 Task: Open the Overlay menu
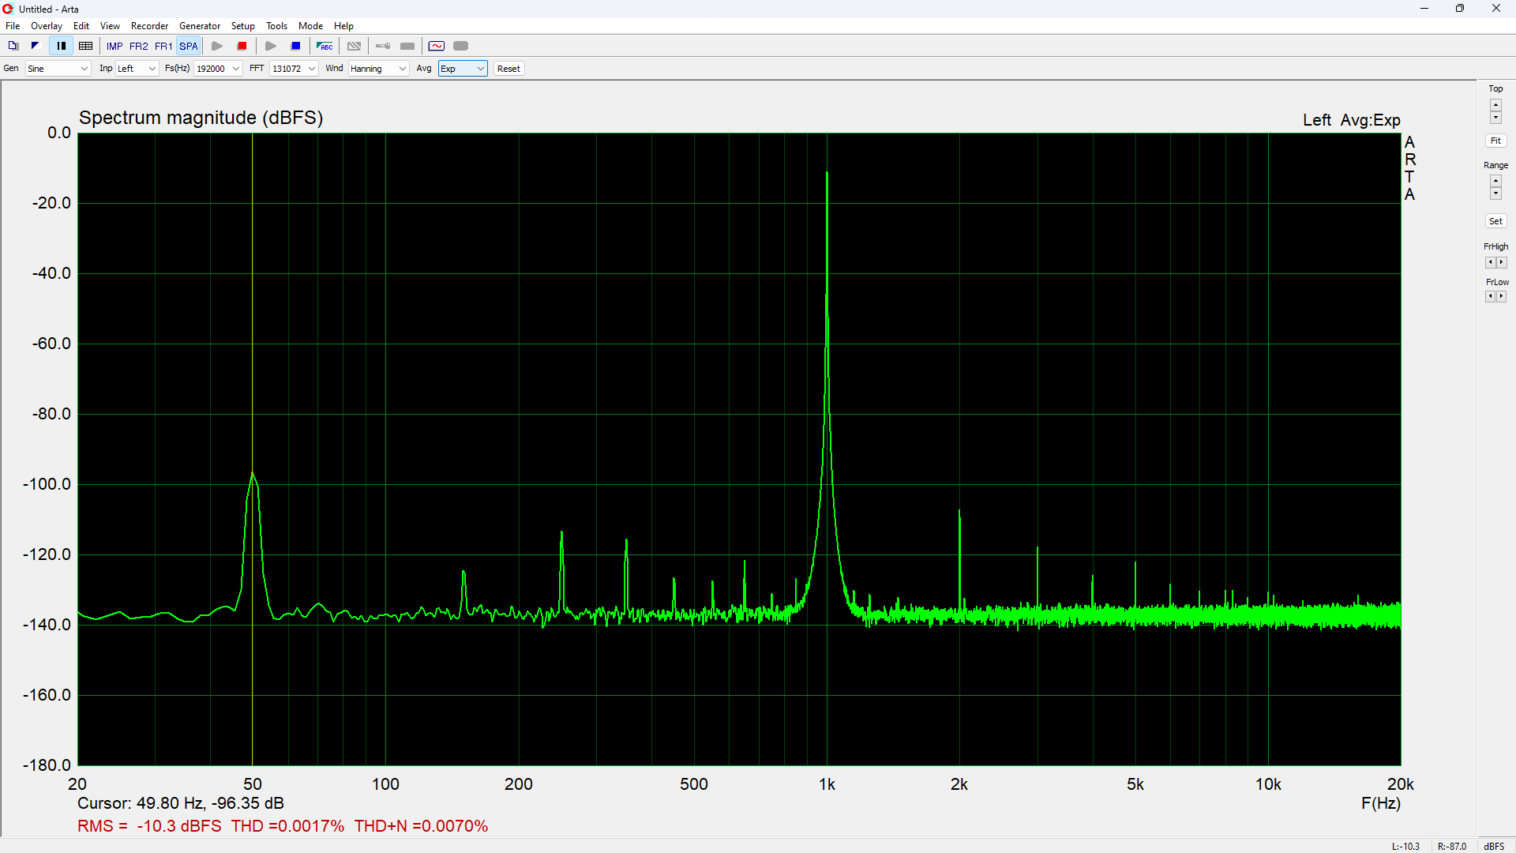pyautogui.click(x=47, y=26)
